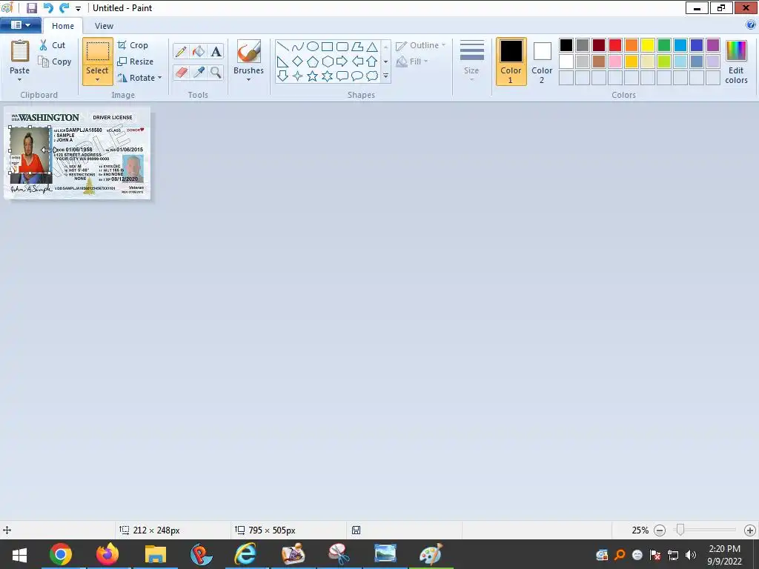The width and height of the screenshot is (759, 569).
Task: Activate the Select rectangular selection tool
Action: [98, 51]
